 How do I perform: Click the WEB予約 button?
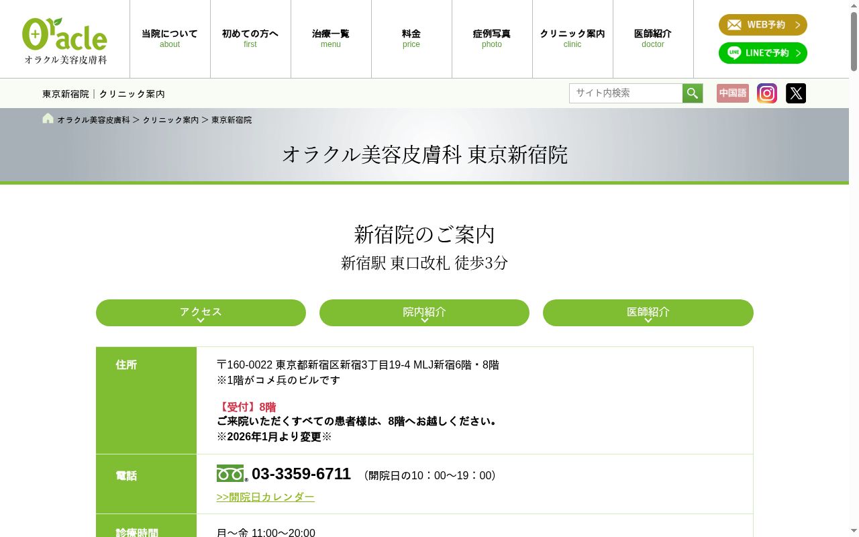[x=763, y=25]
